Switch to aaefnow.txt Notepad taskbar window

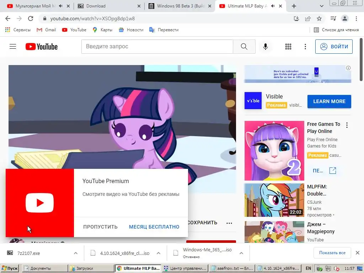tap(231, 268)
